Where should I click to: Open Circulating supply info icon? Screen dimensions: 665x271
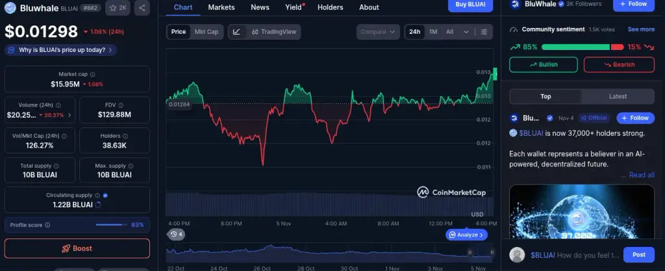pos(97,196)
